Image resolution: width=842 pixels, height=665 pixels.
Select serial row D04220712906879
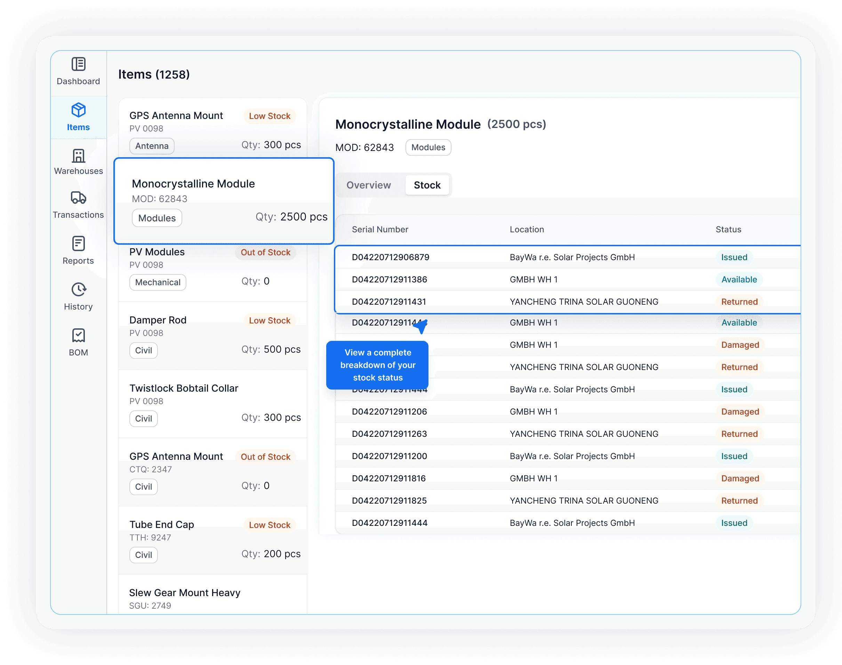click(x=568, y=257)
